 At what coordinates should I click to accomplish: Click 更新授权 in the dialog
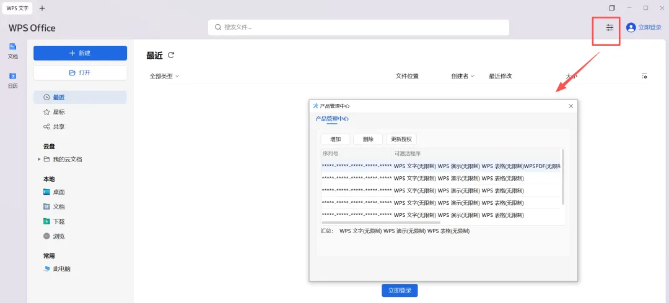[x=401, y=139]
